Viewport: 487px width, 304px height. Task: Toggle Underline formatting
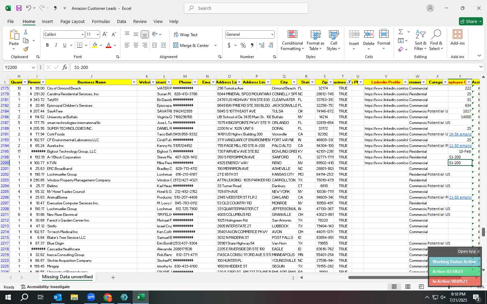click(65, 45)
